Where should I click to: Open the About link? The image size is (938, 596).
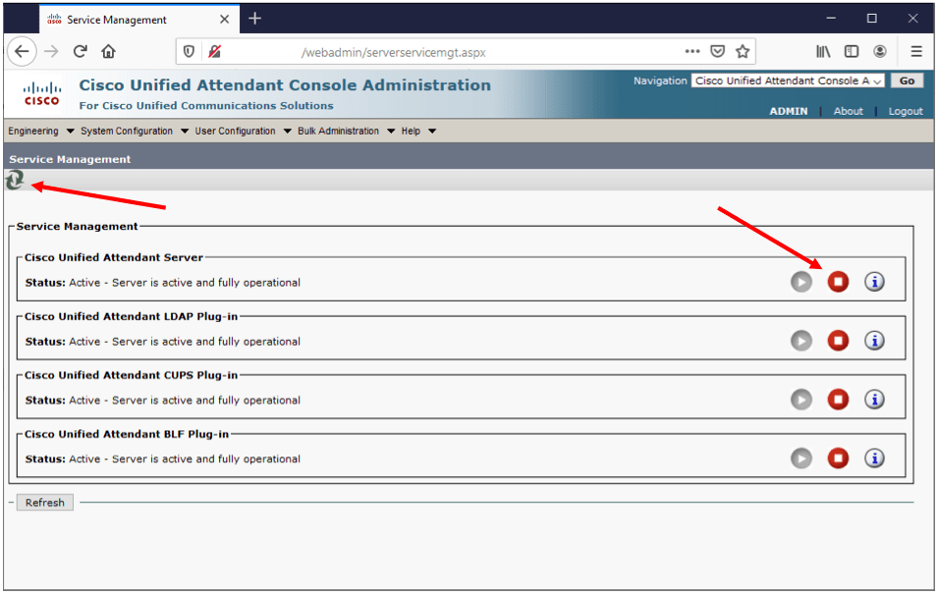pos(848,111)
